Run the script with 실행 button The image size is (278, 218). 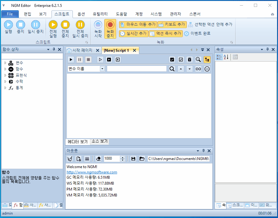click(8, 27)
